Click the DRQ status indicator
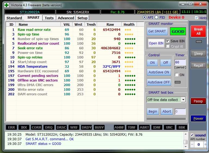 [49, 128]
